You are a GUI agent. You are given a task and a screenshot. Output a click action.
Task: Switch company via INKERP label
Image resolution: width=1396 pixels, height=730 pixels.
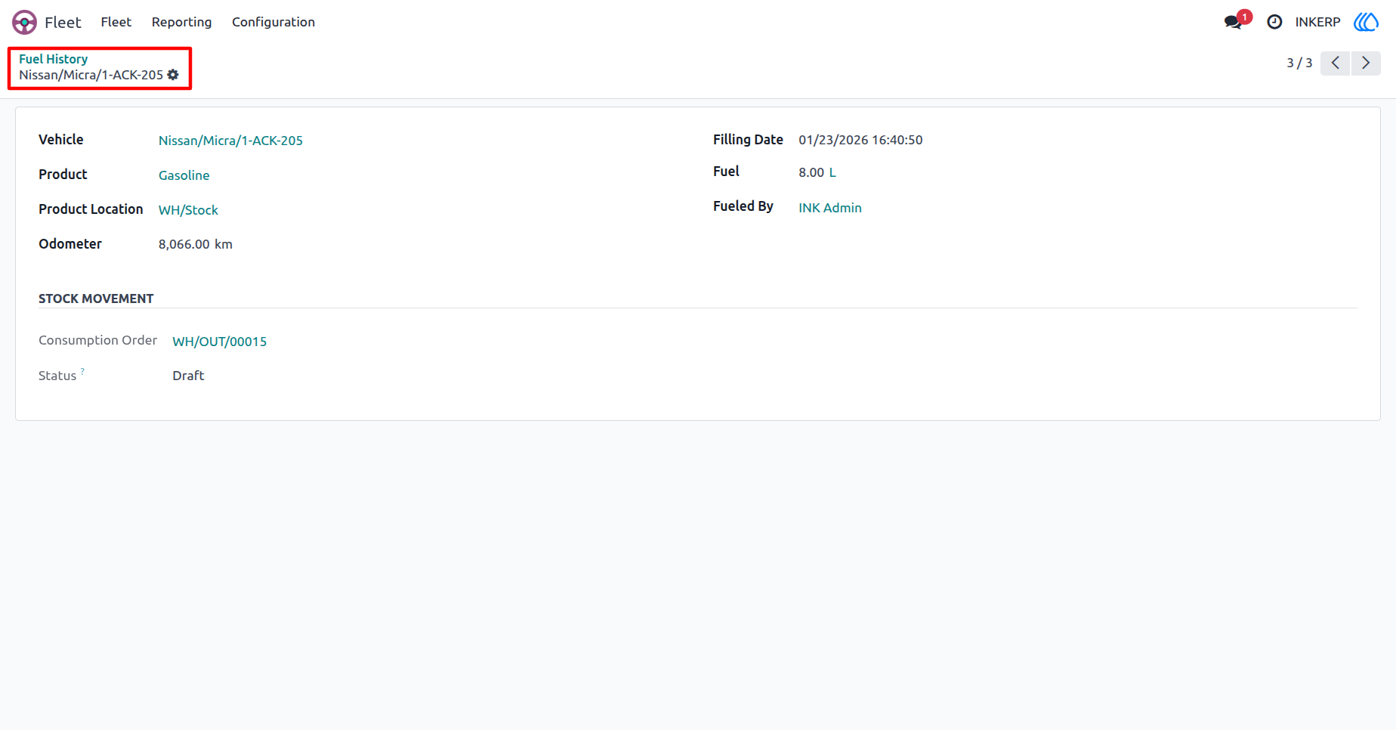coord(1317,22)
